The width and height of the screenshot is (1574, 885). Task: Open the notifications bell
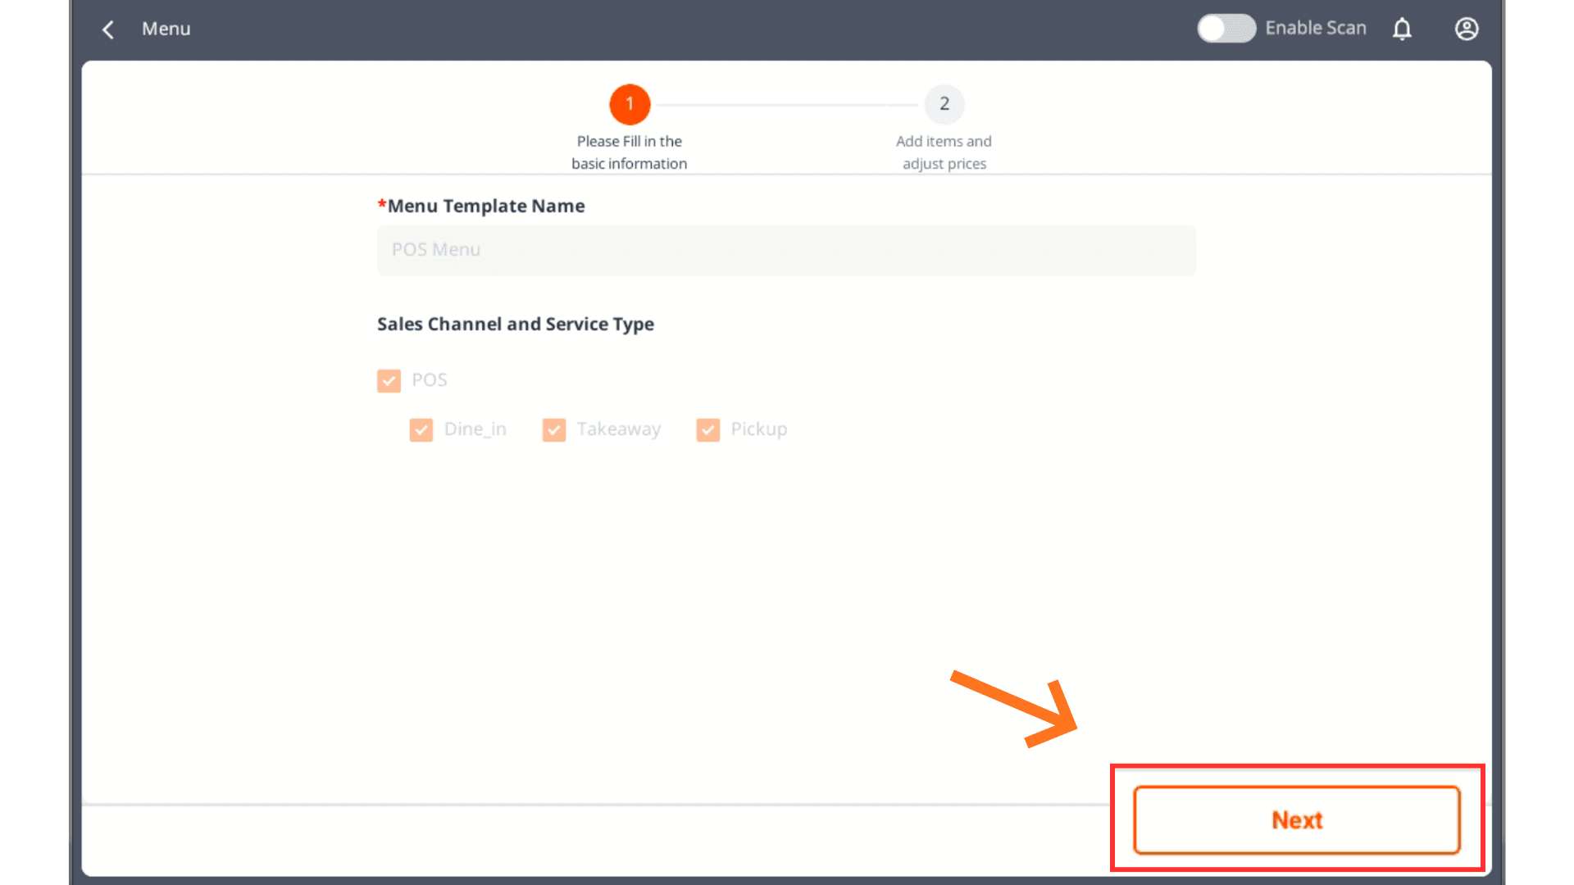(1402, 29)
